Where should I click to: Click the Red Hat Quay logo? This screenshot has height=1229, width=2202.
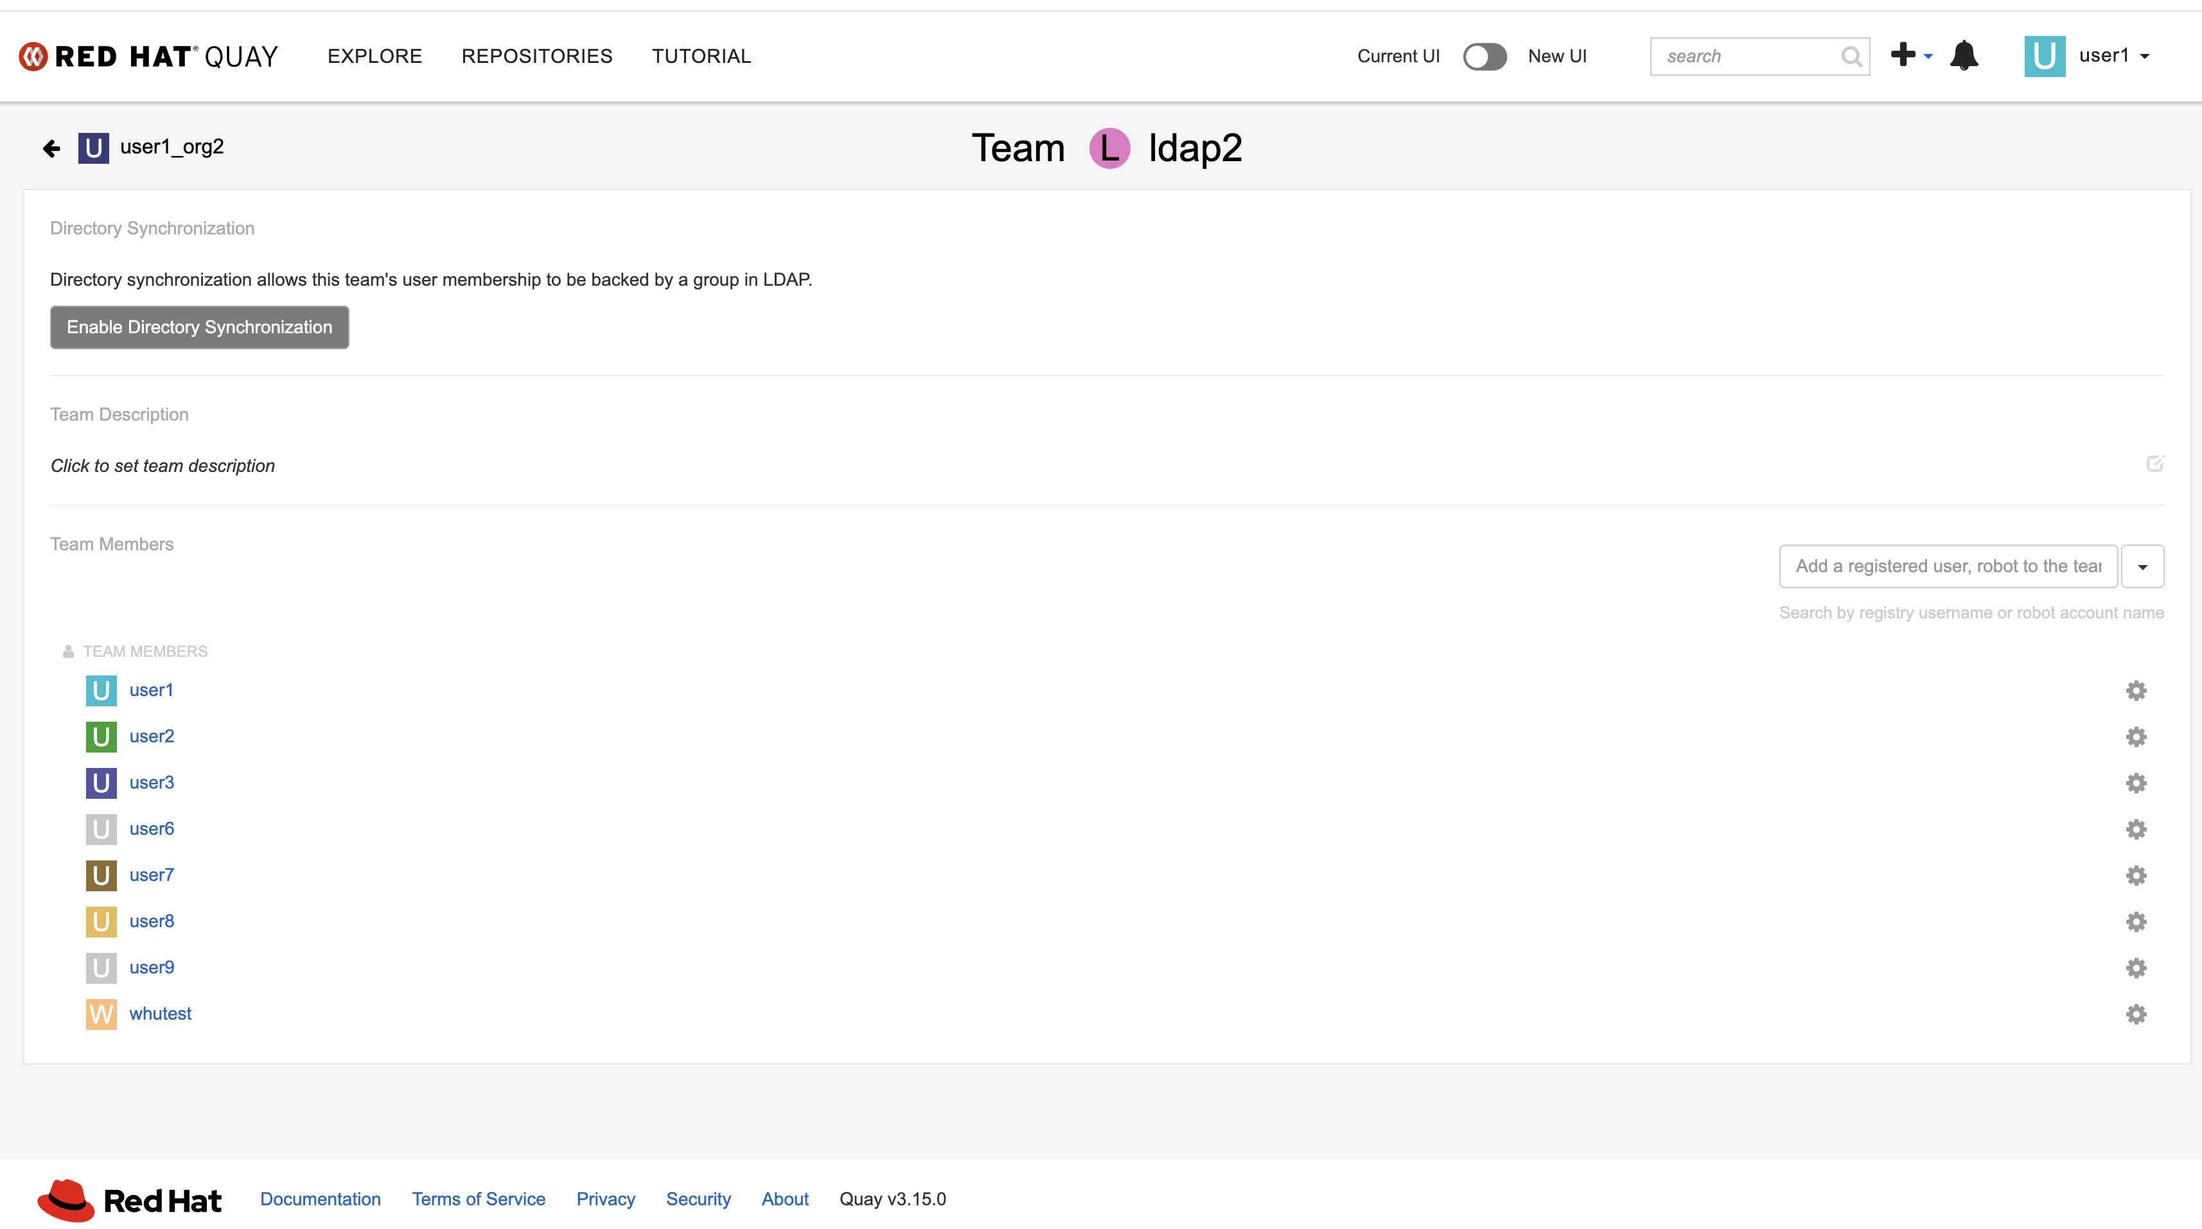pos(149,57)
